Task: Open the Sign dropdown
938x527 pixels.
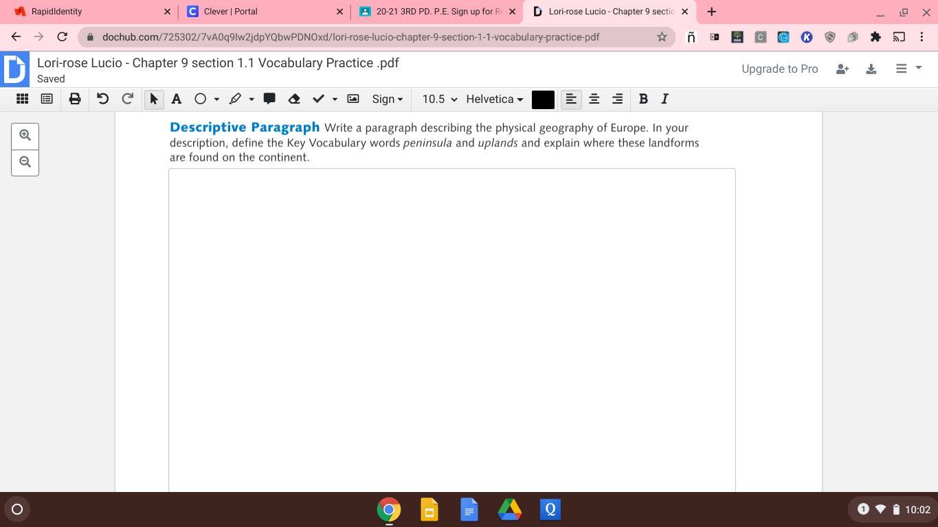Action: (x=388, y=99)
